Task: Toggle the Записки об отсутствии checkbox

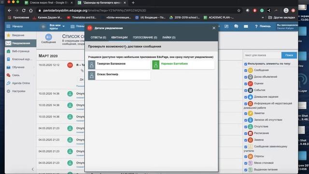Action: pos(246,120)
